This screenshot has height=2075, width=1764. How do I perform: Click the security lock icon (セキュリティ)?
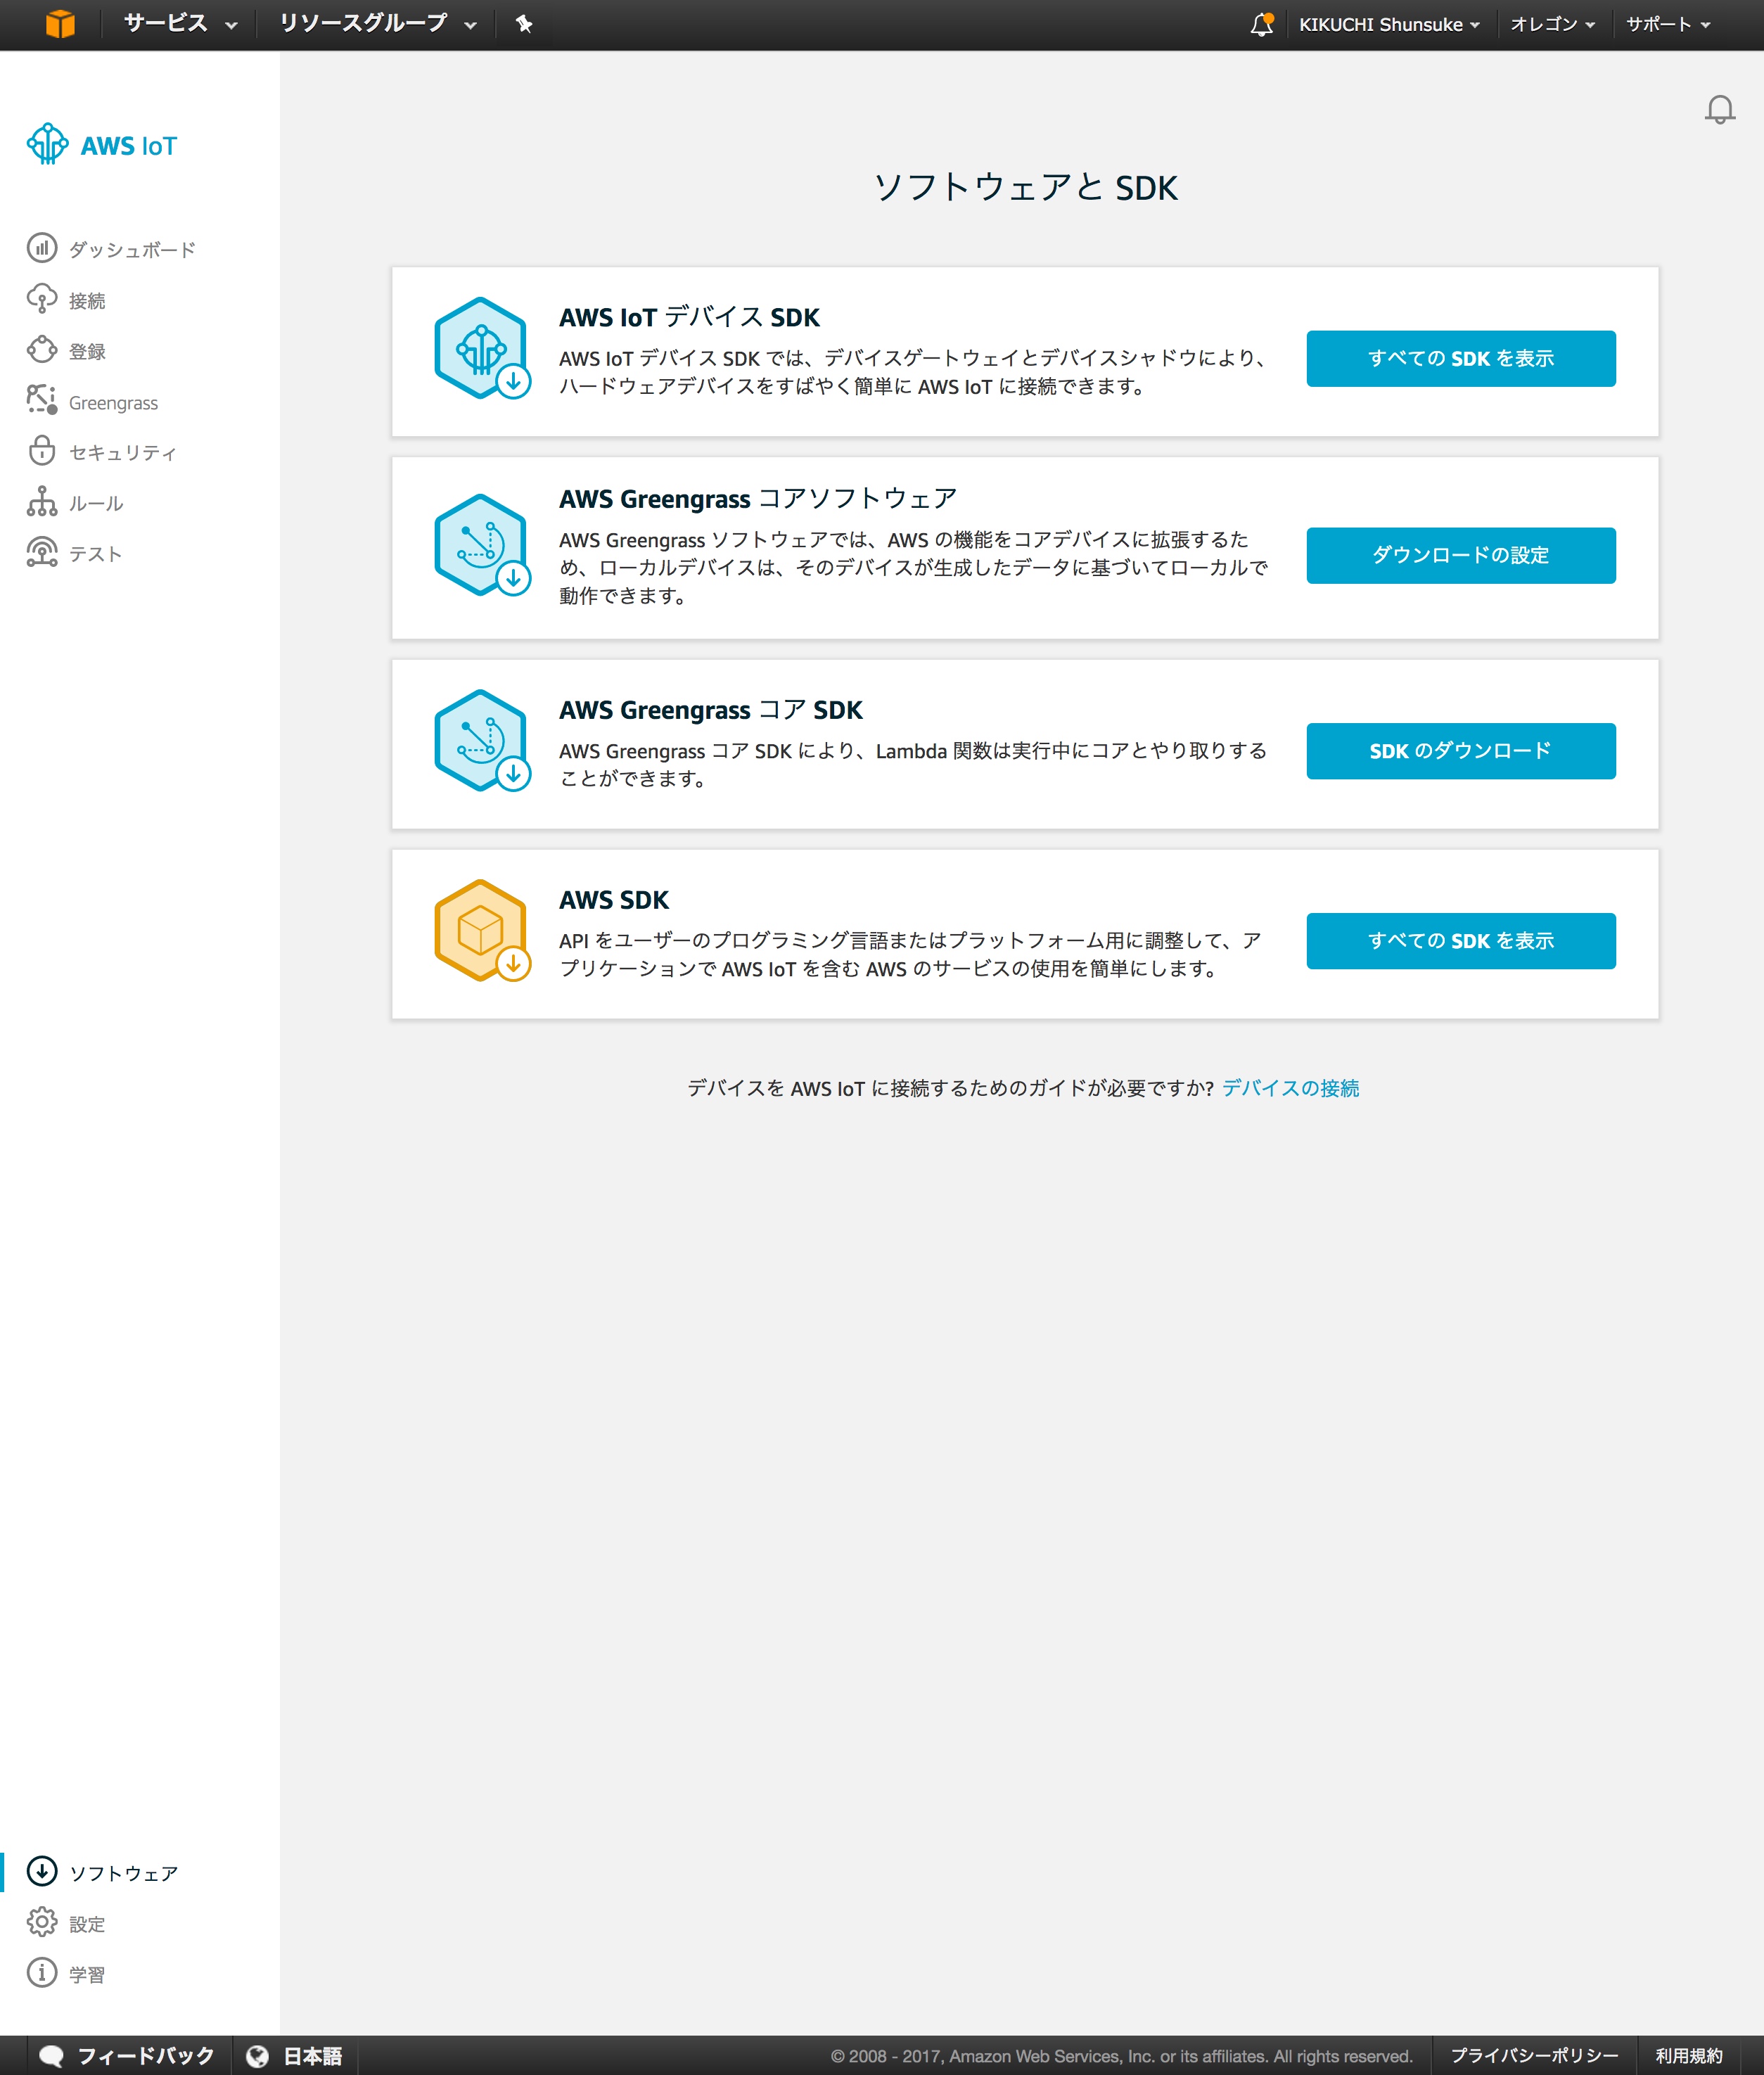[x=42, y=451]
